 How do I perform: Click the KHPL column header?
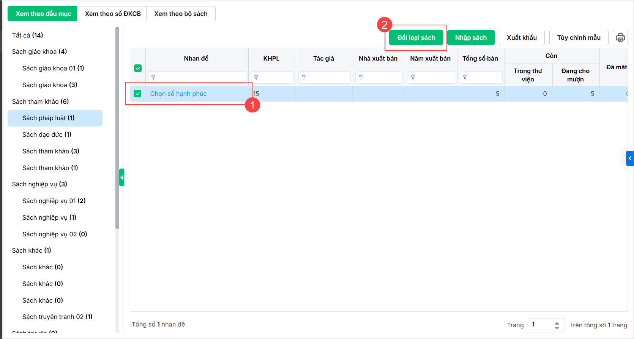coord(271,58)
